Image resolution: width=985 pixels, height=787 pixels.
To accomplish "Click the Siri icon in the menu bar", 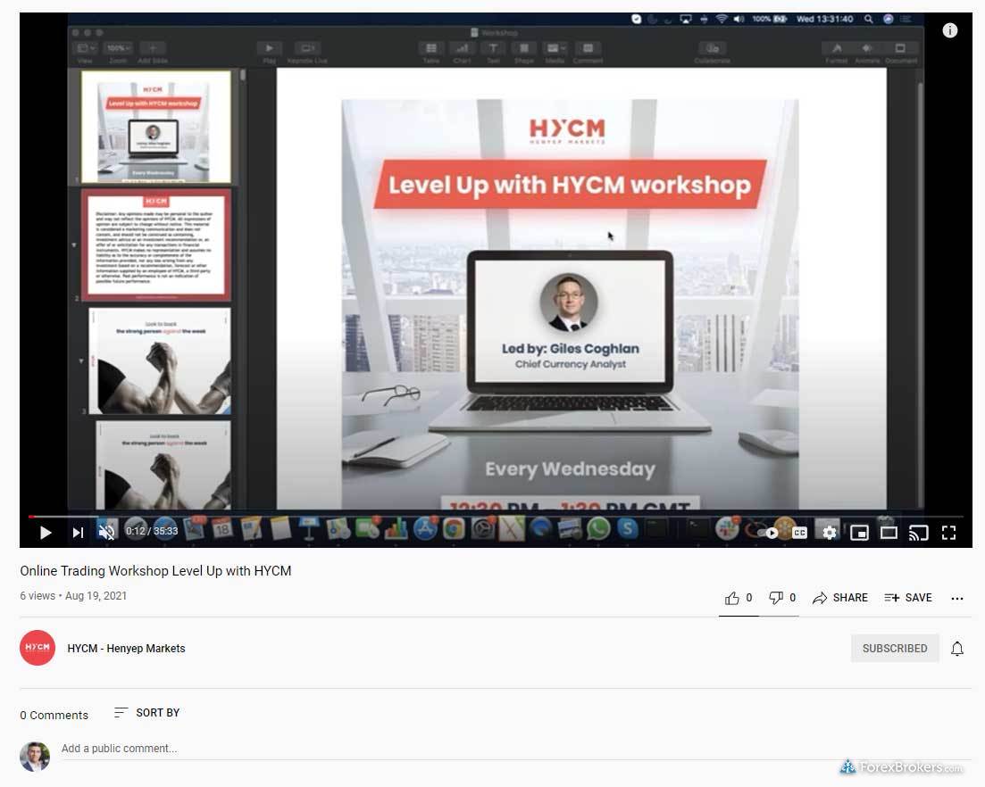I will pos(889,20).
